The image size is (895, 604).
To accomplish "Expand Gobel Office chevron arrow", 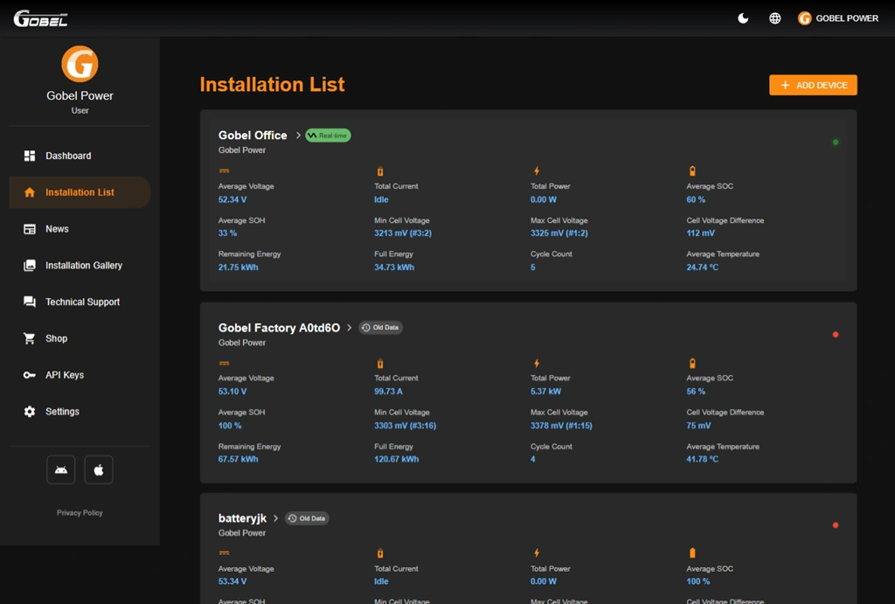I will coord(298,135).
